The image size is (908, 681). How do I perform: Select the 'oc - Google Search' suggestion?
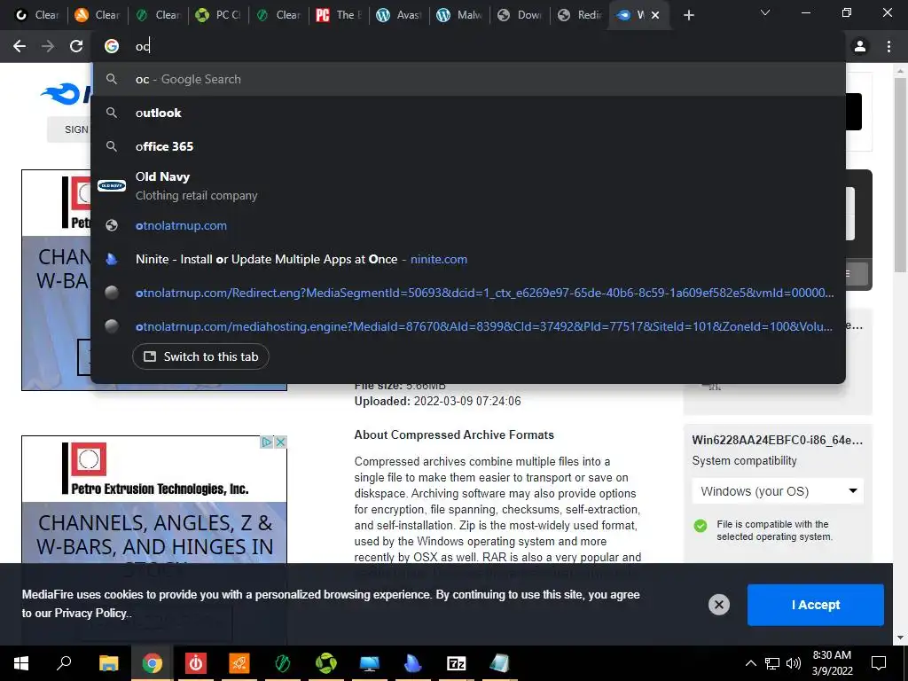click(x=468, y=79)
